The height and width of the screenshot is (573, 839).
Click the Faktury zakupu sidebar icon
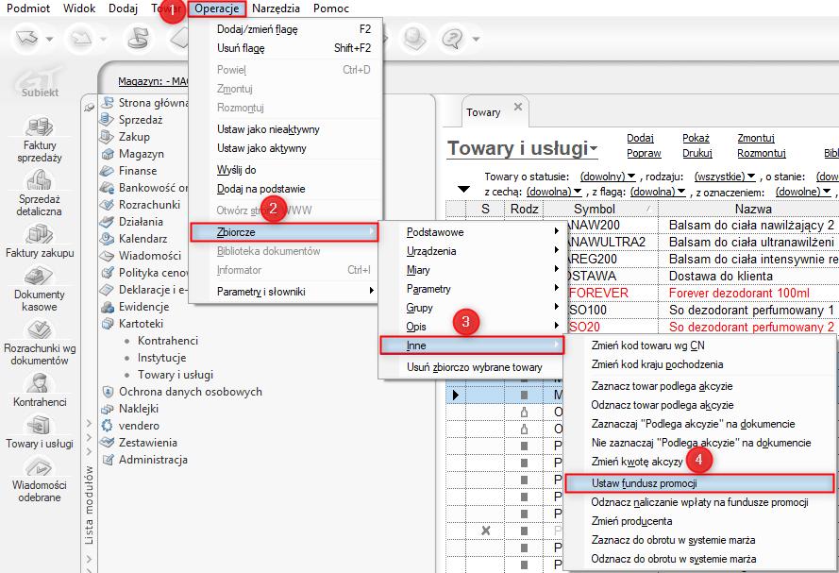(x=40, y=235)
